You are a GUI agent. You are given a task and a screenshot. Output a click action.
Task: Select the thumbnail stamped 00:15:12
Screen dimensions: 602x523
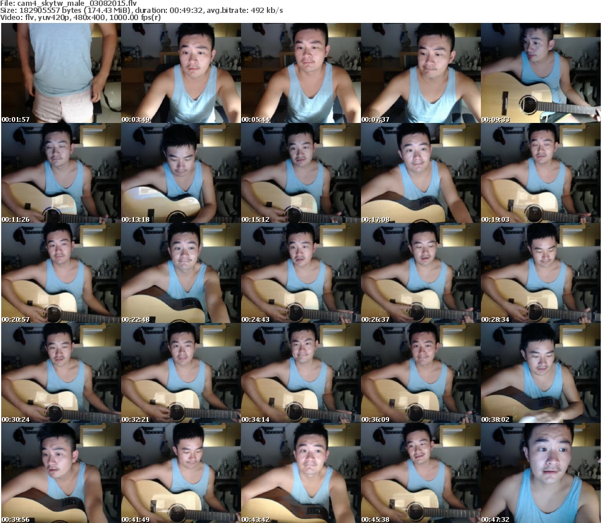[300, 173]
